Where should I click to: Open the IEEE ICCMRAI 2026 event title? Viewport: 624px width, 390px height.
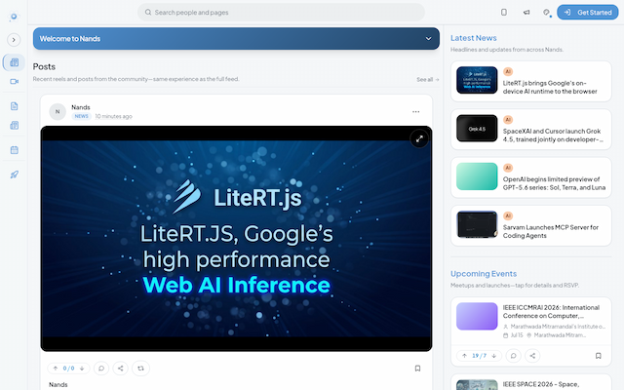point(551,312)
